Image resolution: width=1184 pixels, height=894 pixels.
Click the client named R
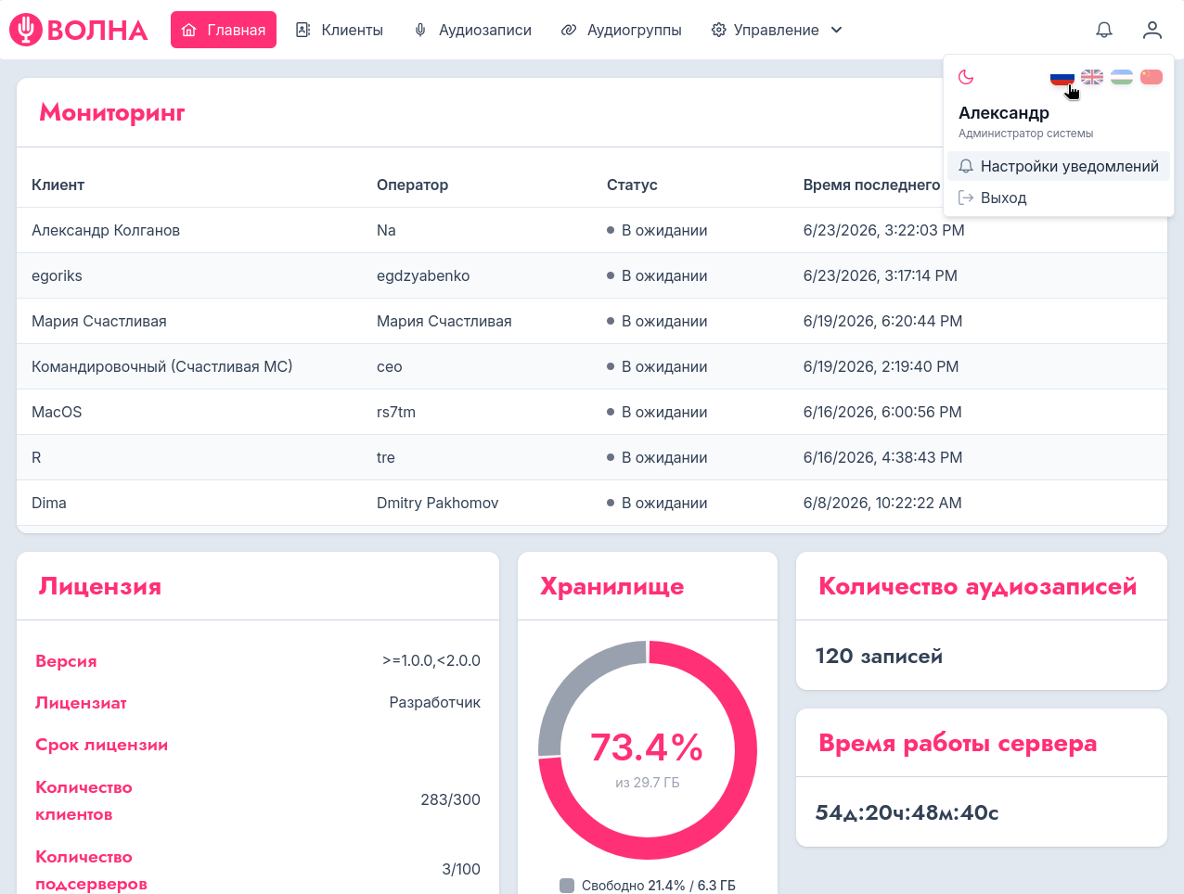pyautogui.click(x=36, y=457)
